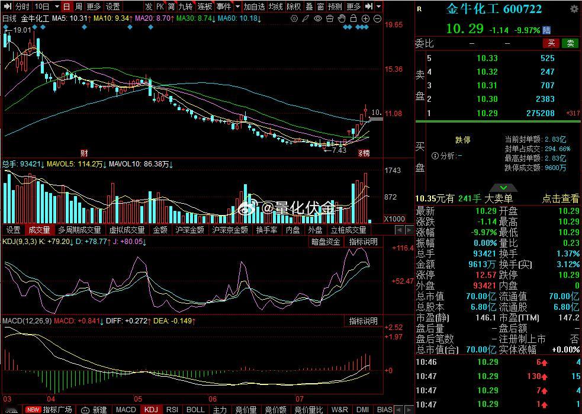The width and height of the screenshot is (582, 414).
Task: Click the PK compare button
Action: [160, 7]
